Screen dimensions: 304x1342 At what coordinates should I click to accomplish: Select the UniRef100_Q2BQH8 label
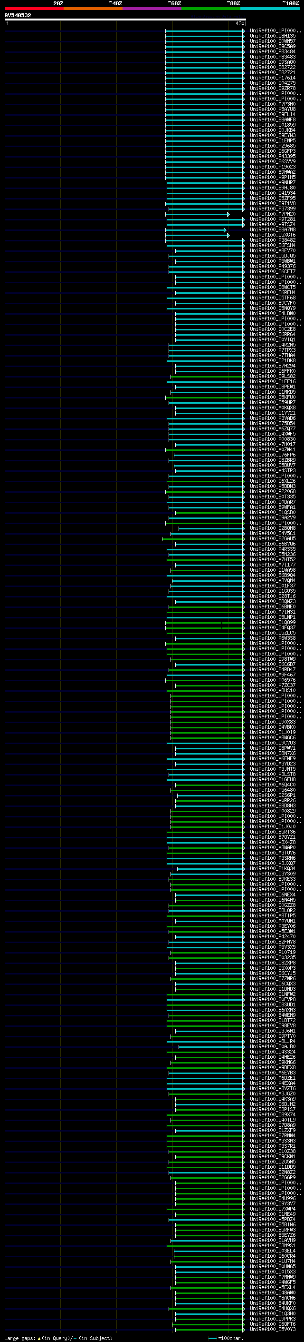click(x=272, y=528)
